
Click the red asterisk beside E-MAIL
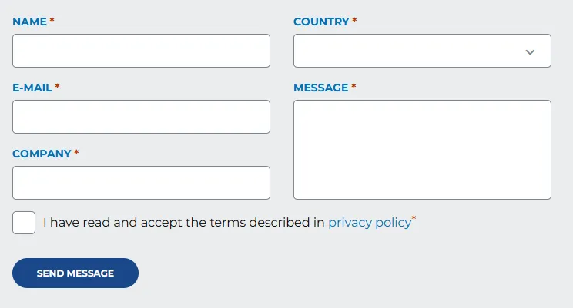tap(57, 86)
